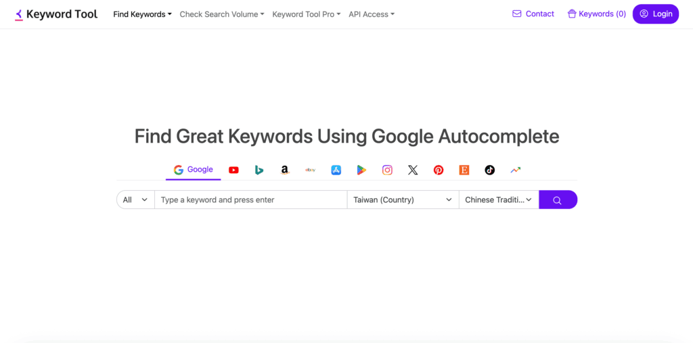
Task: Open the Pinterest keyword tab
Action: [x=439, y=170]
